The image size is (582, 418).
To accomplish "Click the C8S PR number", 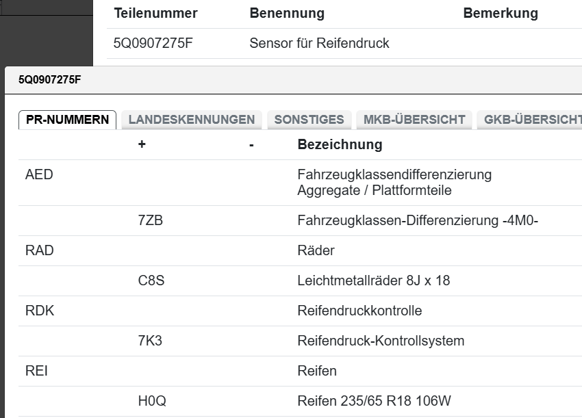I will (x=151, y=281).
